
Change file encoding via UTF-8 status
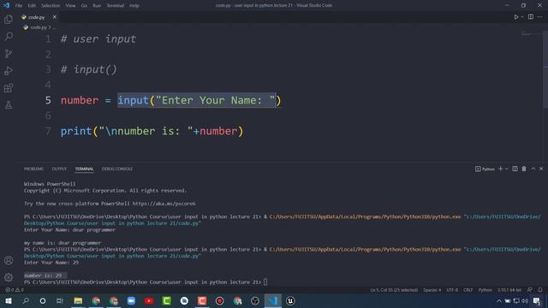[452, 290]
